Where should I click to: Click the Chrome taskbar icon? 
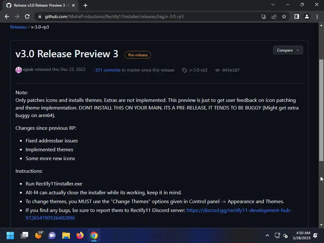click(x=94, y=235)
